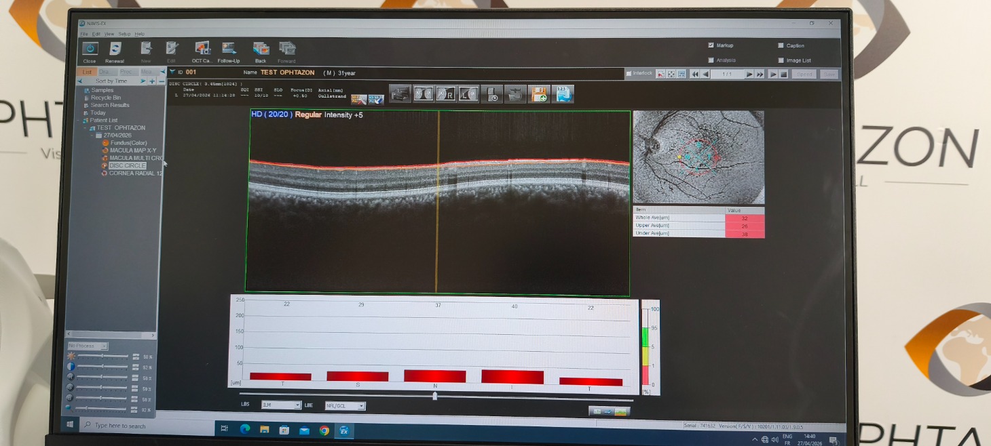Screen dimensions: 991x446
Task: Select MACULA MAP X-Y scan entry
Action: click(133, 150)
